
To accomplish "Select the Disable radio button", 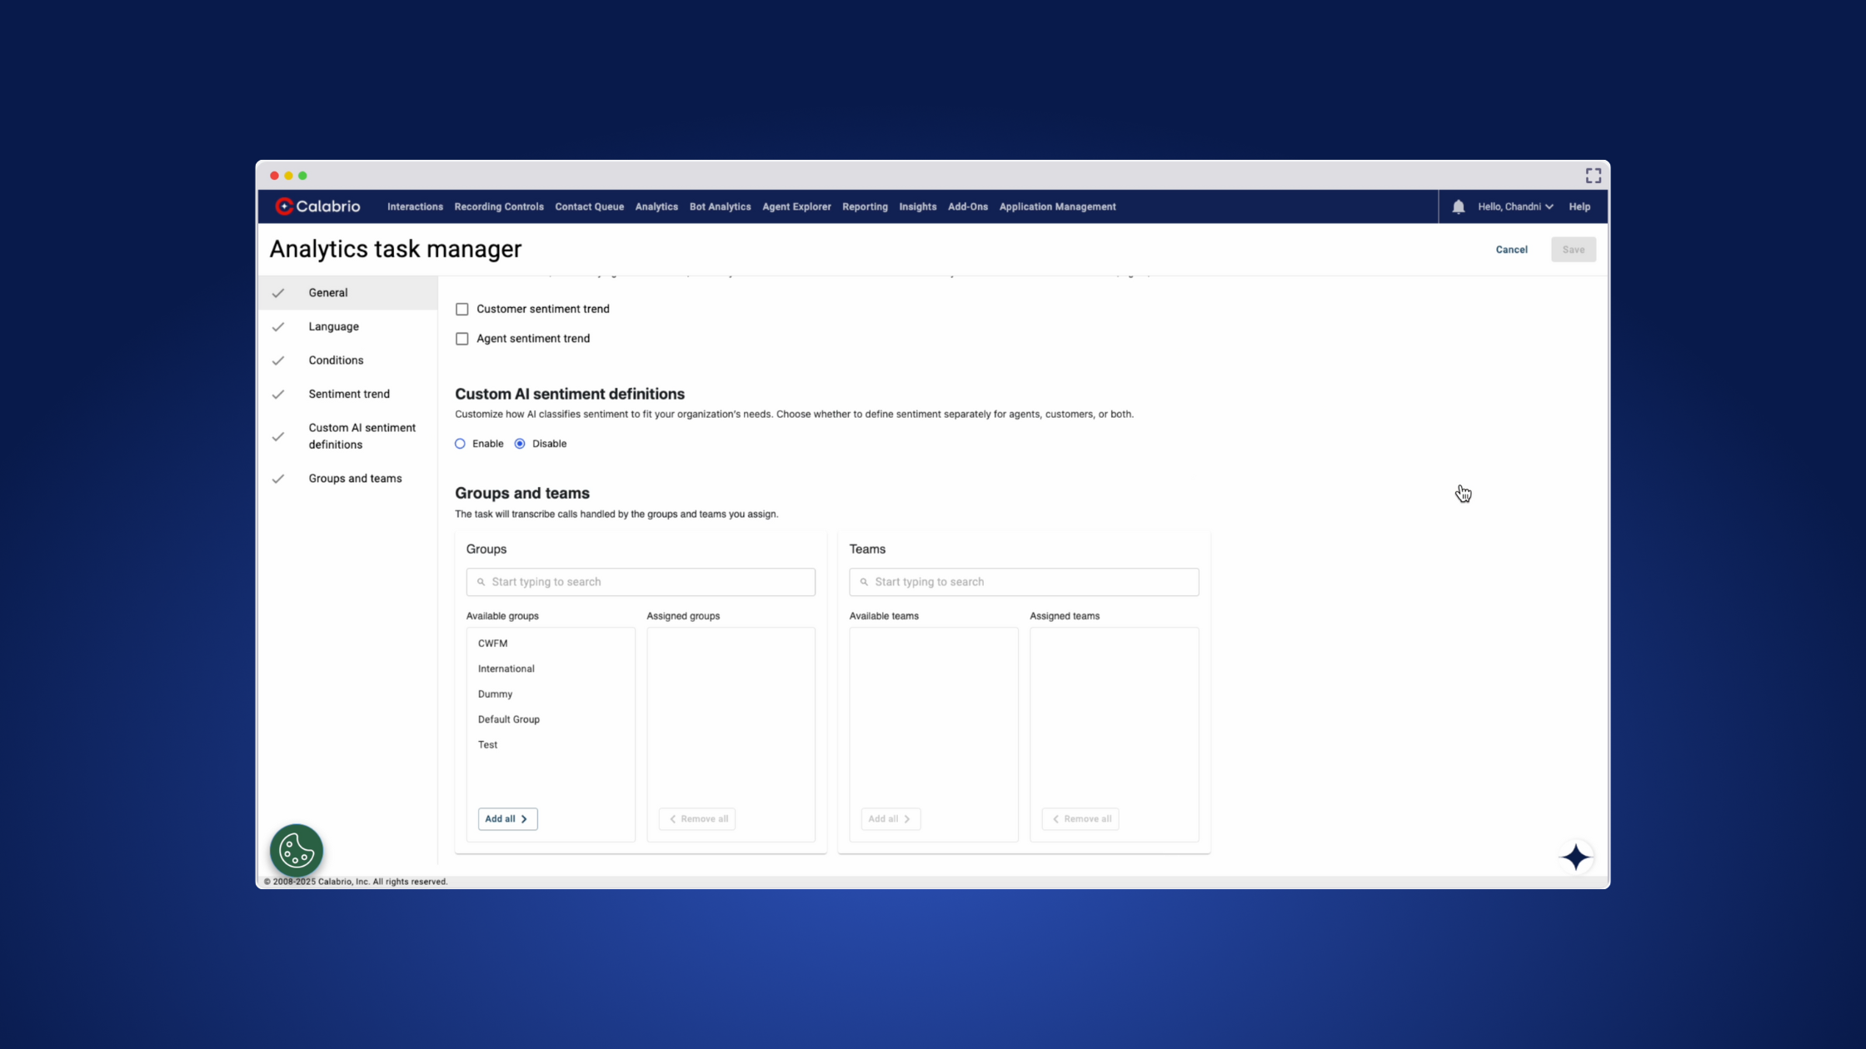I will point(520,444).
